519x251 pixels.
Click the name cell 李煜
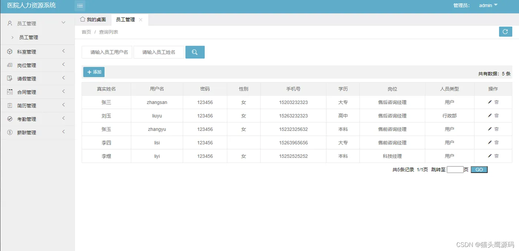pos(106,156)
